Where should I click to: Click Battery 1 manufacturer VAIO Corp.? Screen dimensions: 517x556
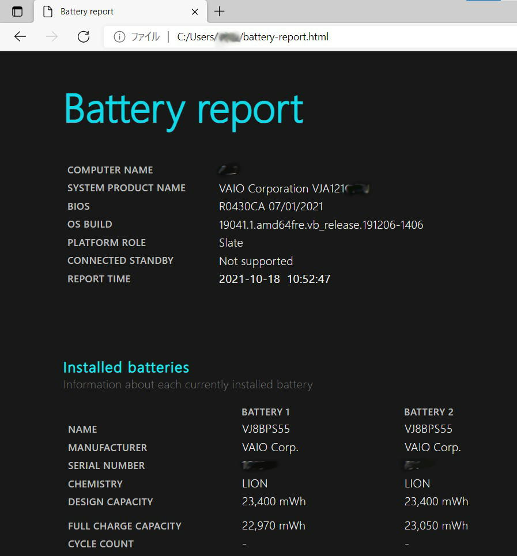point(270,448)
